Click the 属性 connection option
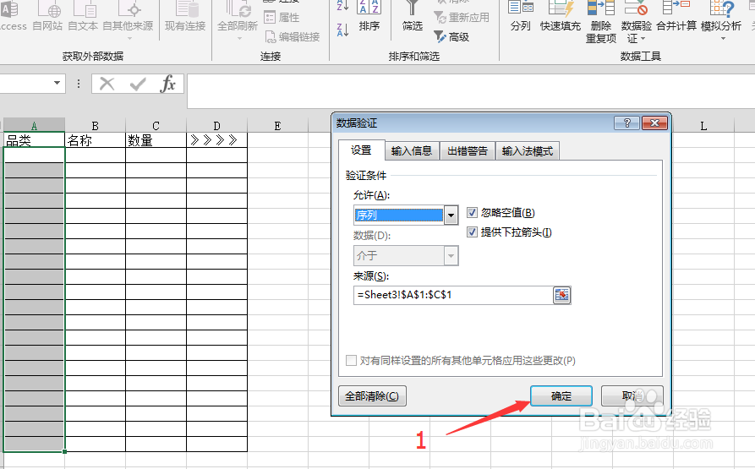The height and width of the screenshot is (469, 755). pos(282,17)
